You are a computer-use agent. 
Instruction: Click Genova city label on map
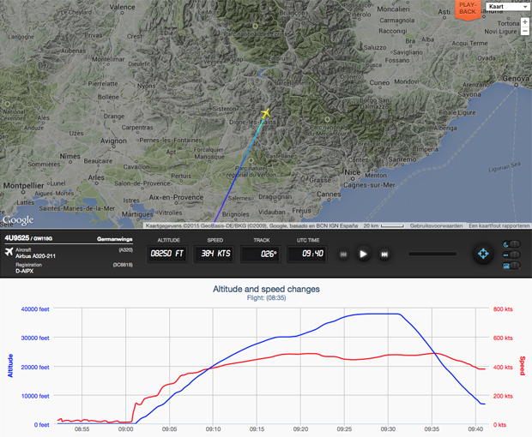(516, 78)
